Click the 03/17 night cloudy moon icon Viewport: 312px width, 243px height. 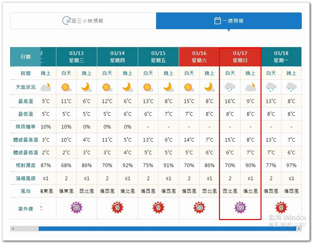pos(250,87)
